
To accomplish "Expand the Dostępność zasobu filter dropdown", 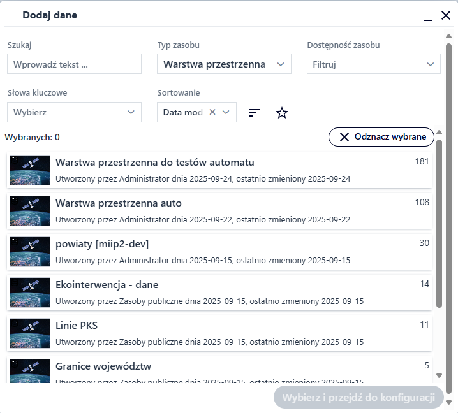I will point(373,64).
